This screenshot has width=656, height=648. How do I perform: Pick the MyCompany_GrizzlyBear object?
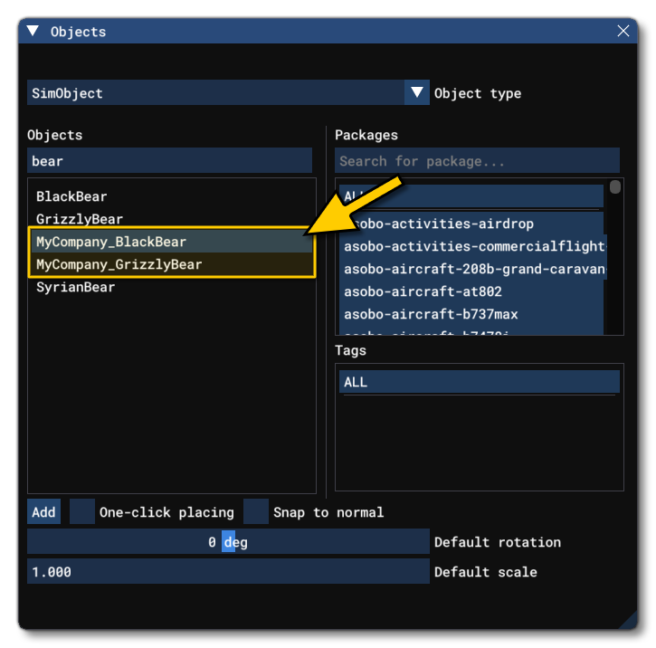point(119,264)
